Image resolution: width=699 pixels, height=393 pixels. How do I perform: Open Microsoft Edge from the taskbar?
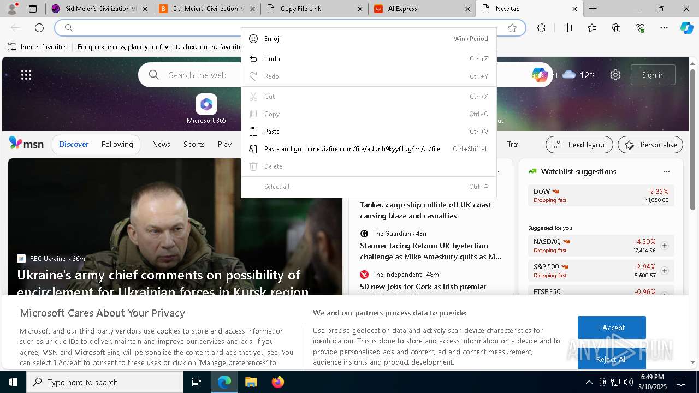click(224, 382)
